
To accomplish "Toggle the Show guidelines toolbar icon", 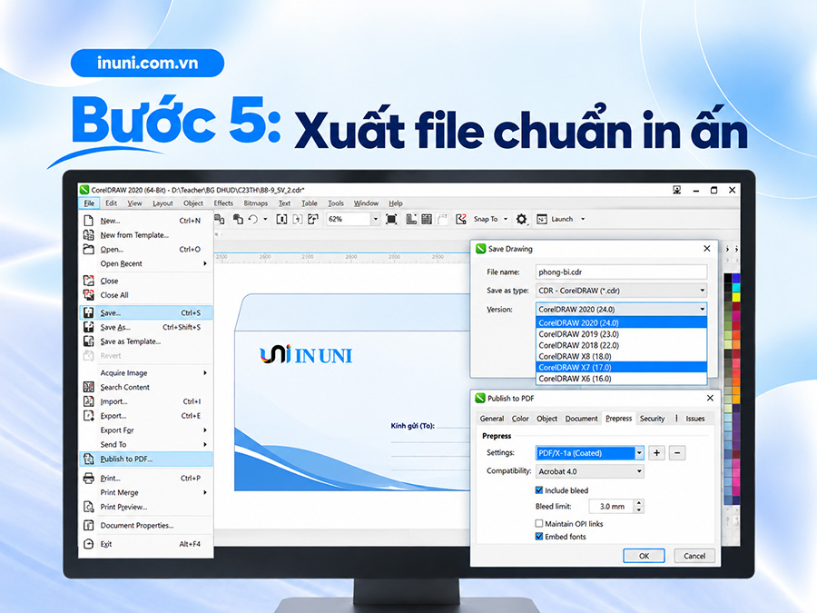I will (442, 219).
